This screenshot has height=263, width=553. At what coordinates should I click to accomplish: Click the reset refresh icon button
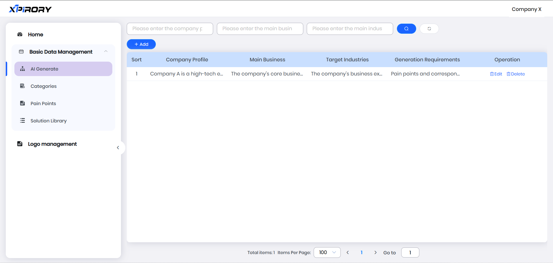click(429, 29)
